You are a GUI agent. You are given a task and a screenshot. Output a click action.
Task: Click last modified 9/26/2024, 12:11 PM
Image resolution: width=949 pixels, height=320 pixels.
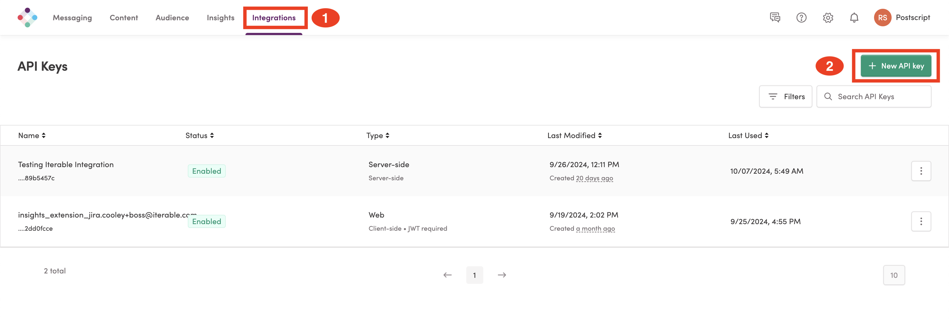coord(584,164)
